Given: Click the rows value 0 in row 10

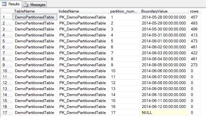Looking at the screenshot, I should pyautogui.click(x=194, y=71).
